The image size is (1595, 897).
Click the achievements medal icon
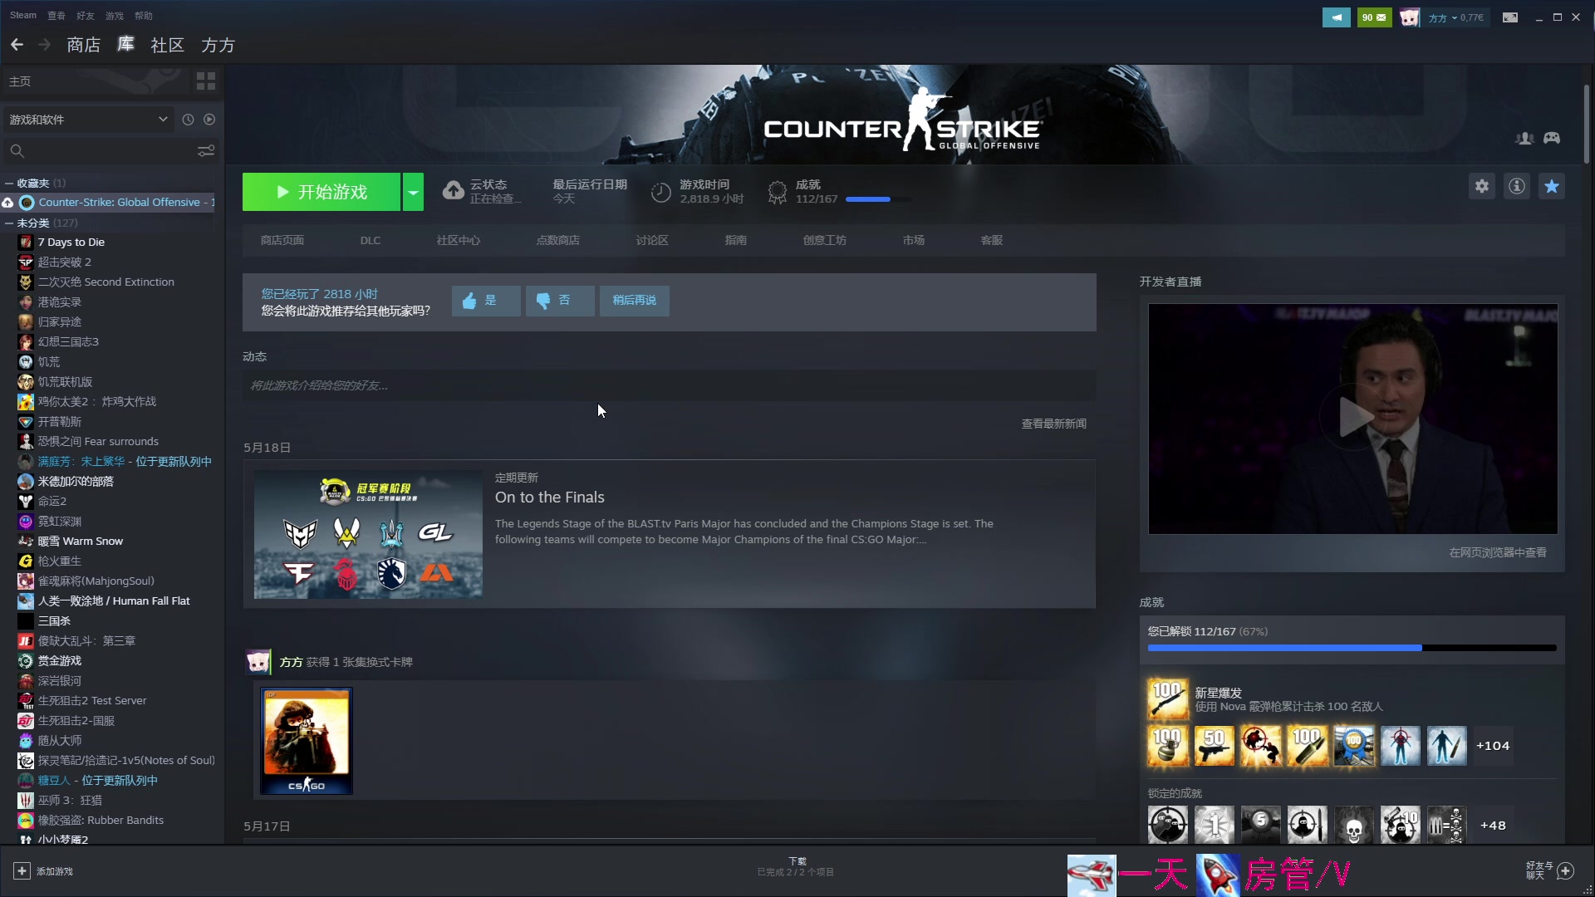(778, 193)
